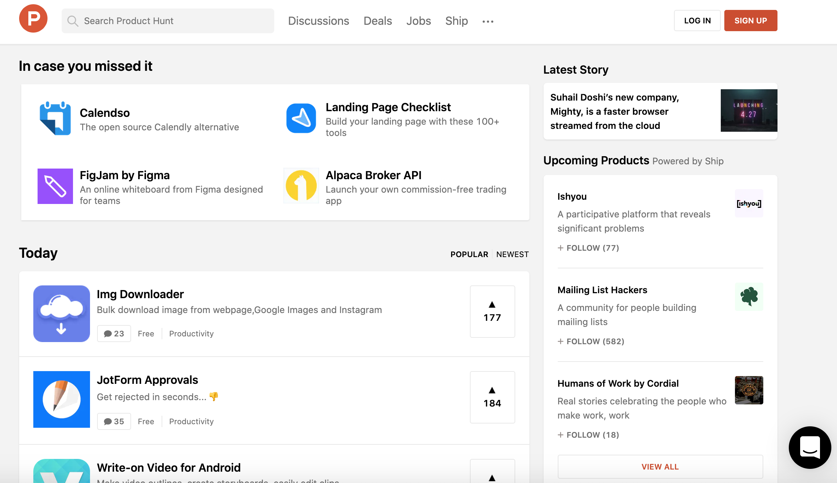Open the JotForm Approvals pencil icon
The image size is (837, 483).
[x=61, y=399]
